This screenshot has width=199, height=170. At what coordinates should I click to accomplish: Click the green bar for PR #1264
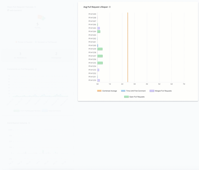pyautogui.click(x=99, y=32)
